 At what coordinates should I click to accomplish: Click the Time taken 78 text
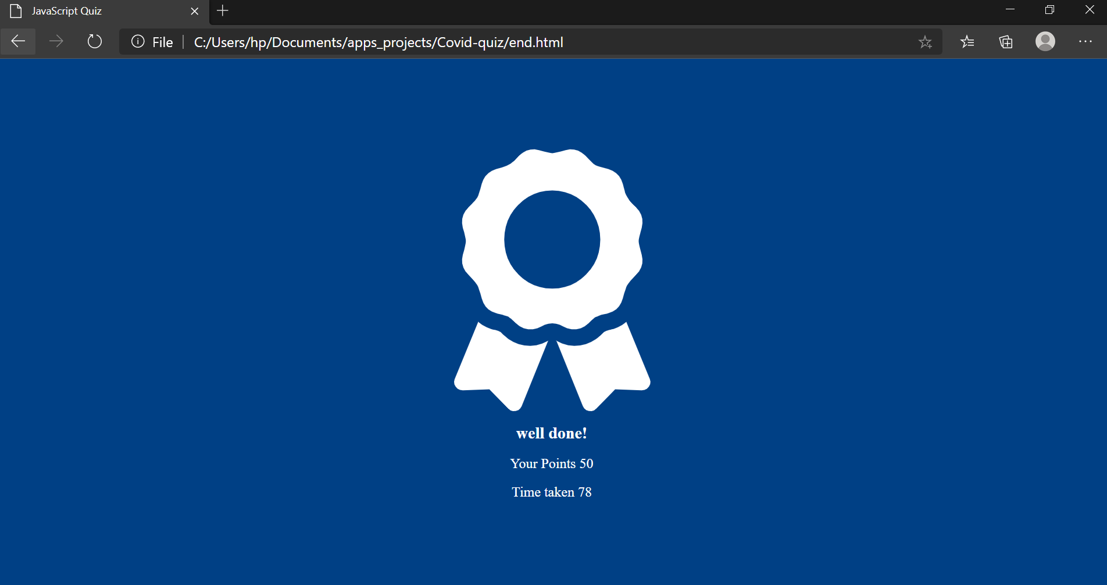[551, 492]
